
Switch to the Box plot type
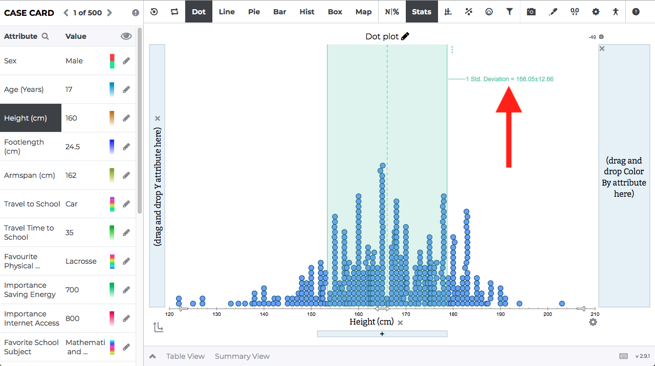(335, 11)
